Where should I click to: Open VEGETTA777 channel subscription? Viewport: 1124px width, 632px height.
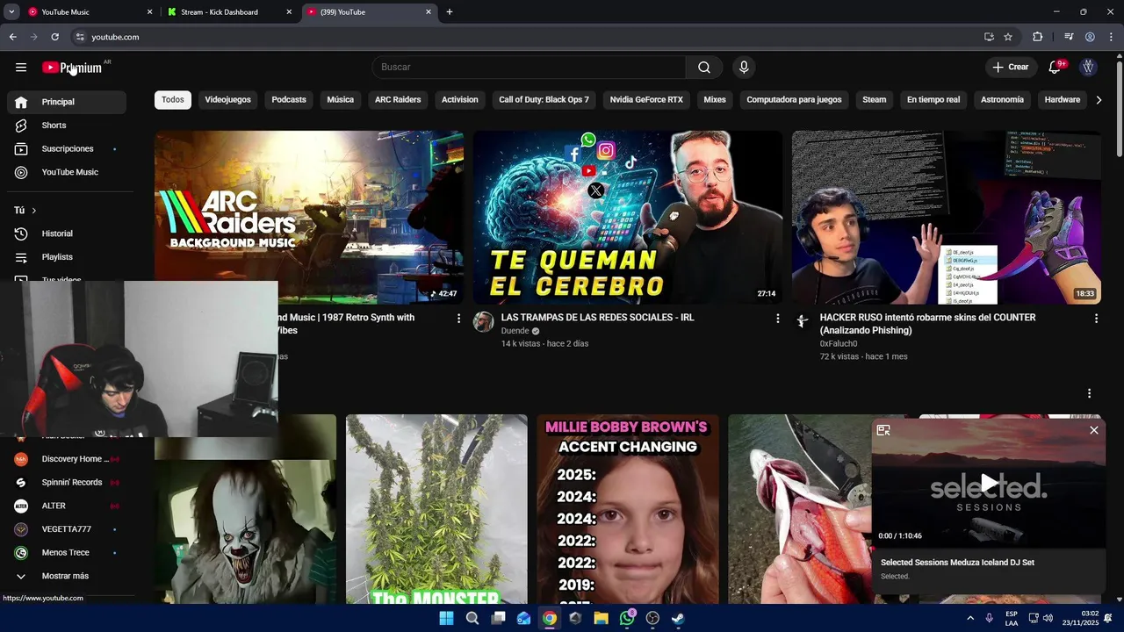[67, 529]
